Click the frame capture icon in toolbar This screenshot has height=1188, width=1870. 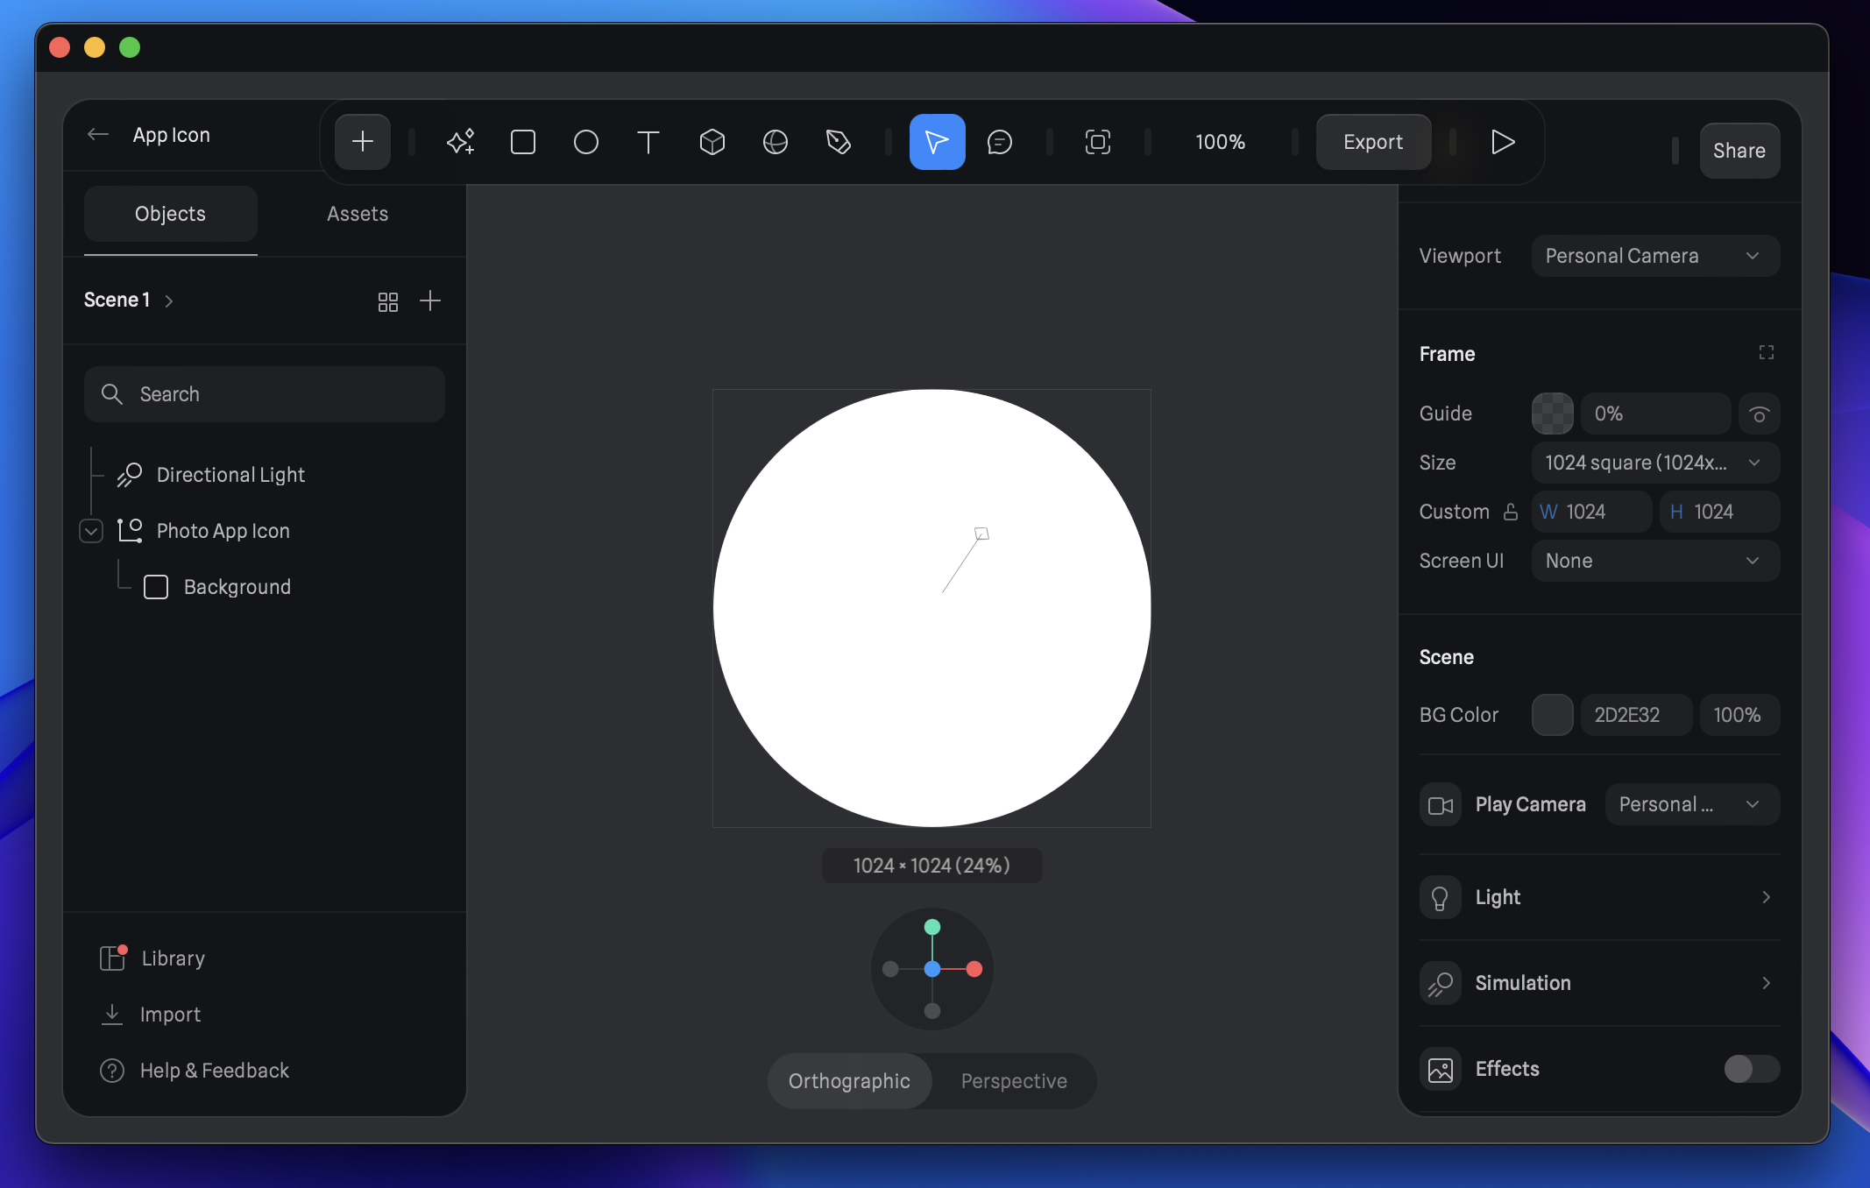[1097, 141]
